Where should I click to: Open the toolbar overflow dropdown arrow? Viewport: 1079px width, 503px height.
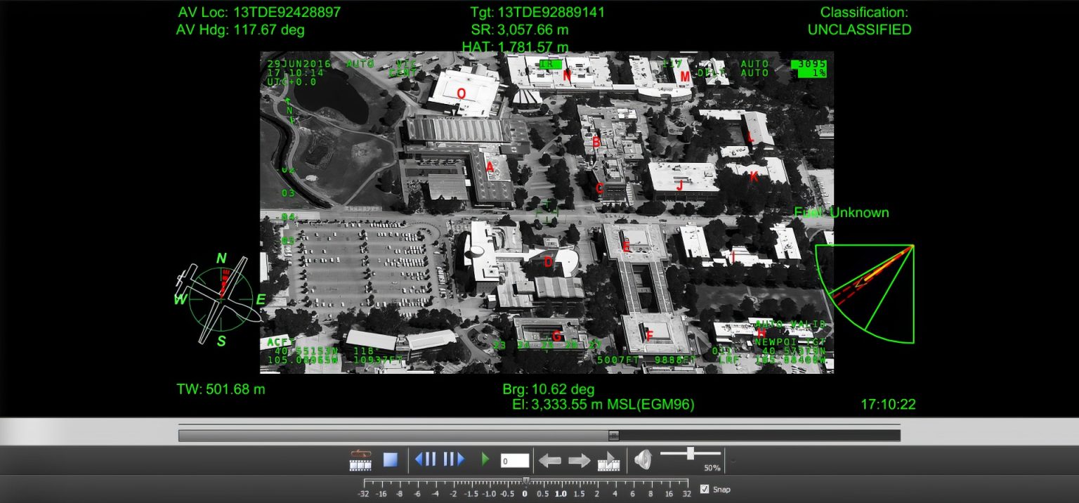(732, 460)
